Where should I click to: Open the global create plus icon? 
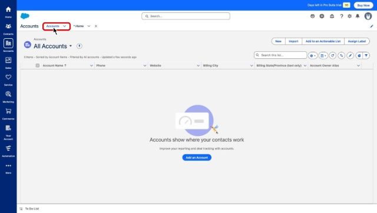(322, 16)
